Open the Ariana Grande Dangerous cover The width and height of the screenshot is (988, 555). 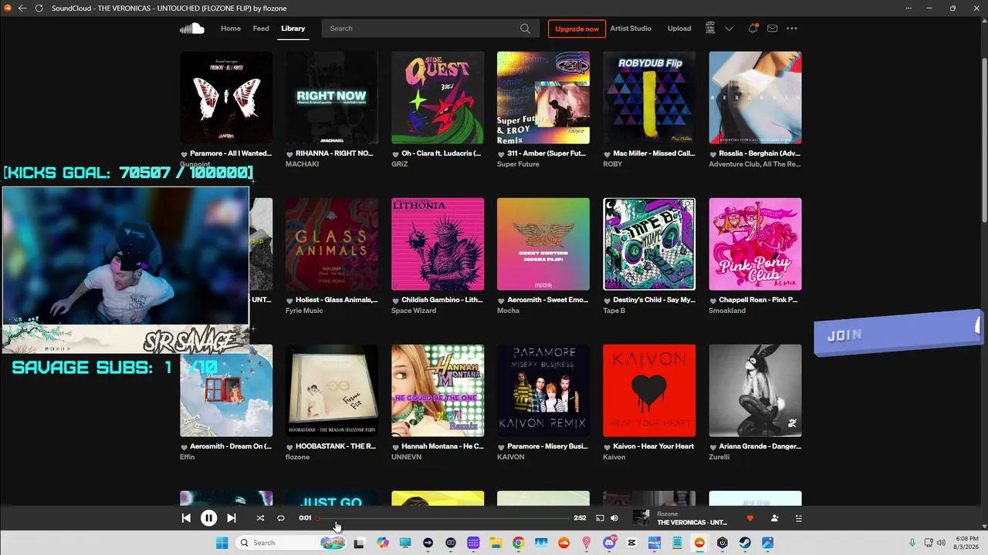tap(755, 391)
